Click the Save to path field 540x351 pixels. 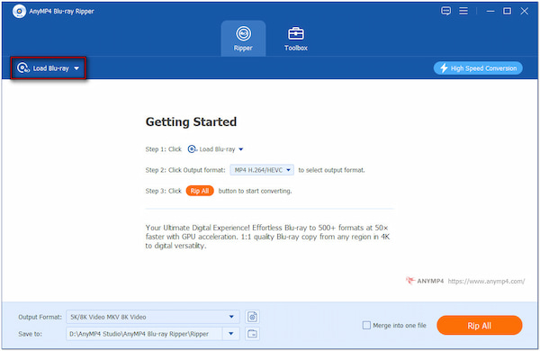pos(144,333)
